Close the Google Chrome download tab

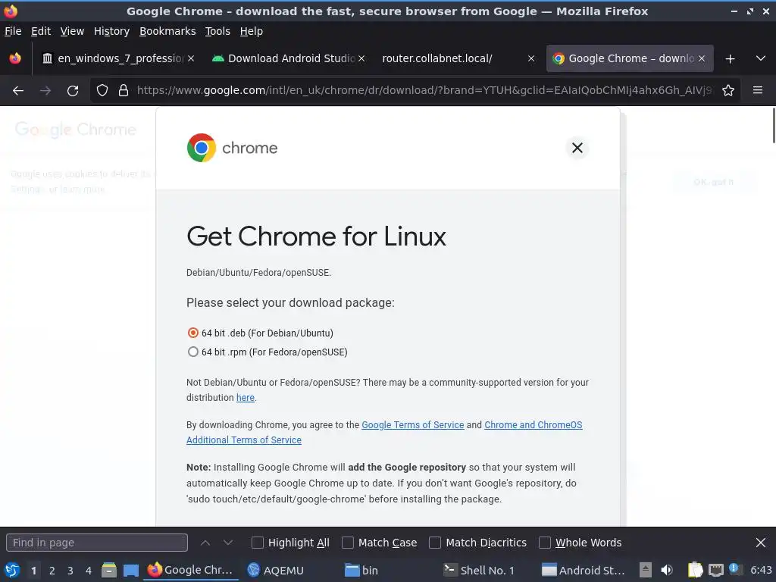pyautogui.click(x=702, y=58)
